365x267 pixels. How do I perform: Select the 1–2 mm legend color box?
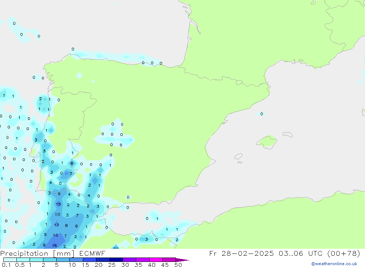click(x=36, y=260)
